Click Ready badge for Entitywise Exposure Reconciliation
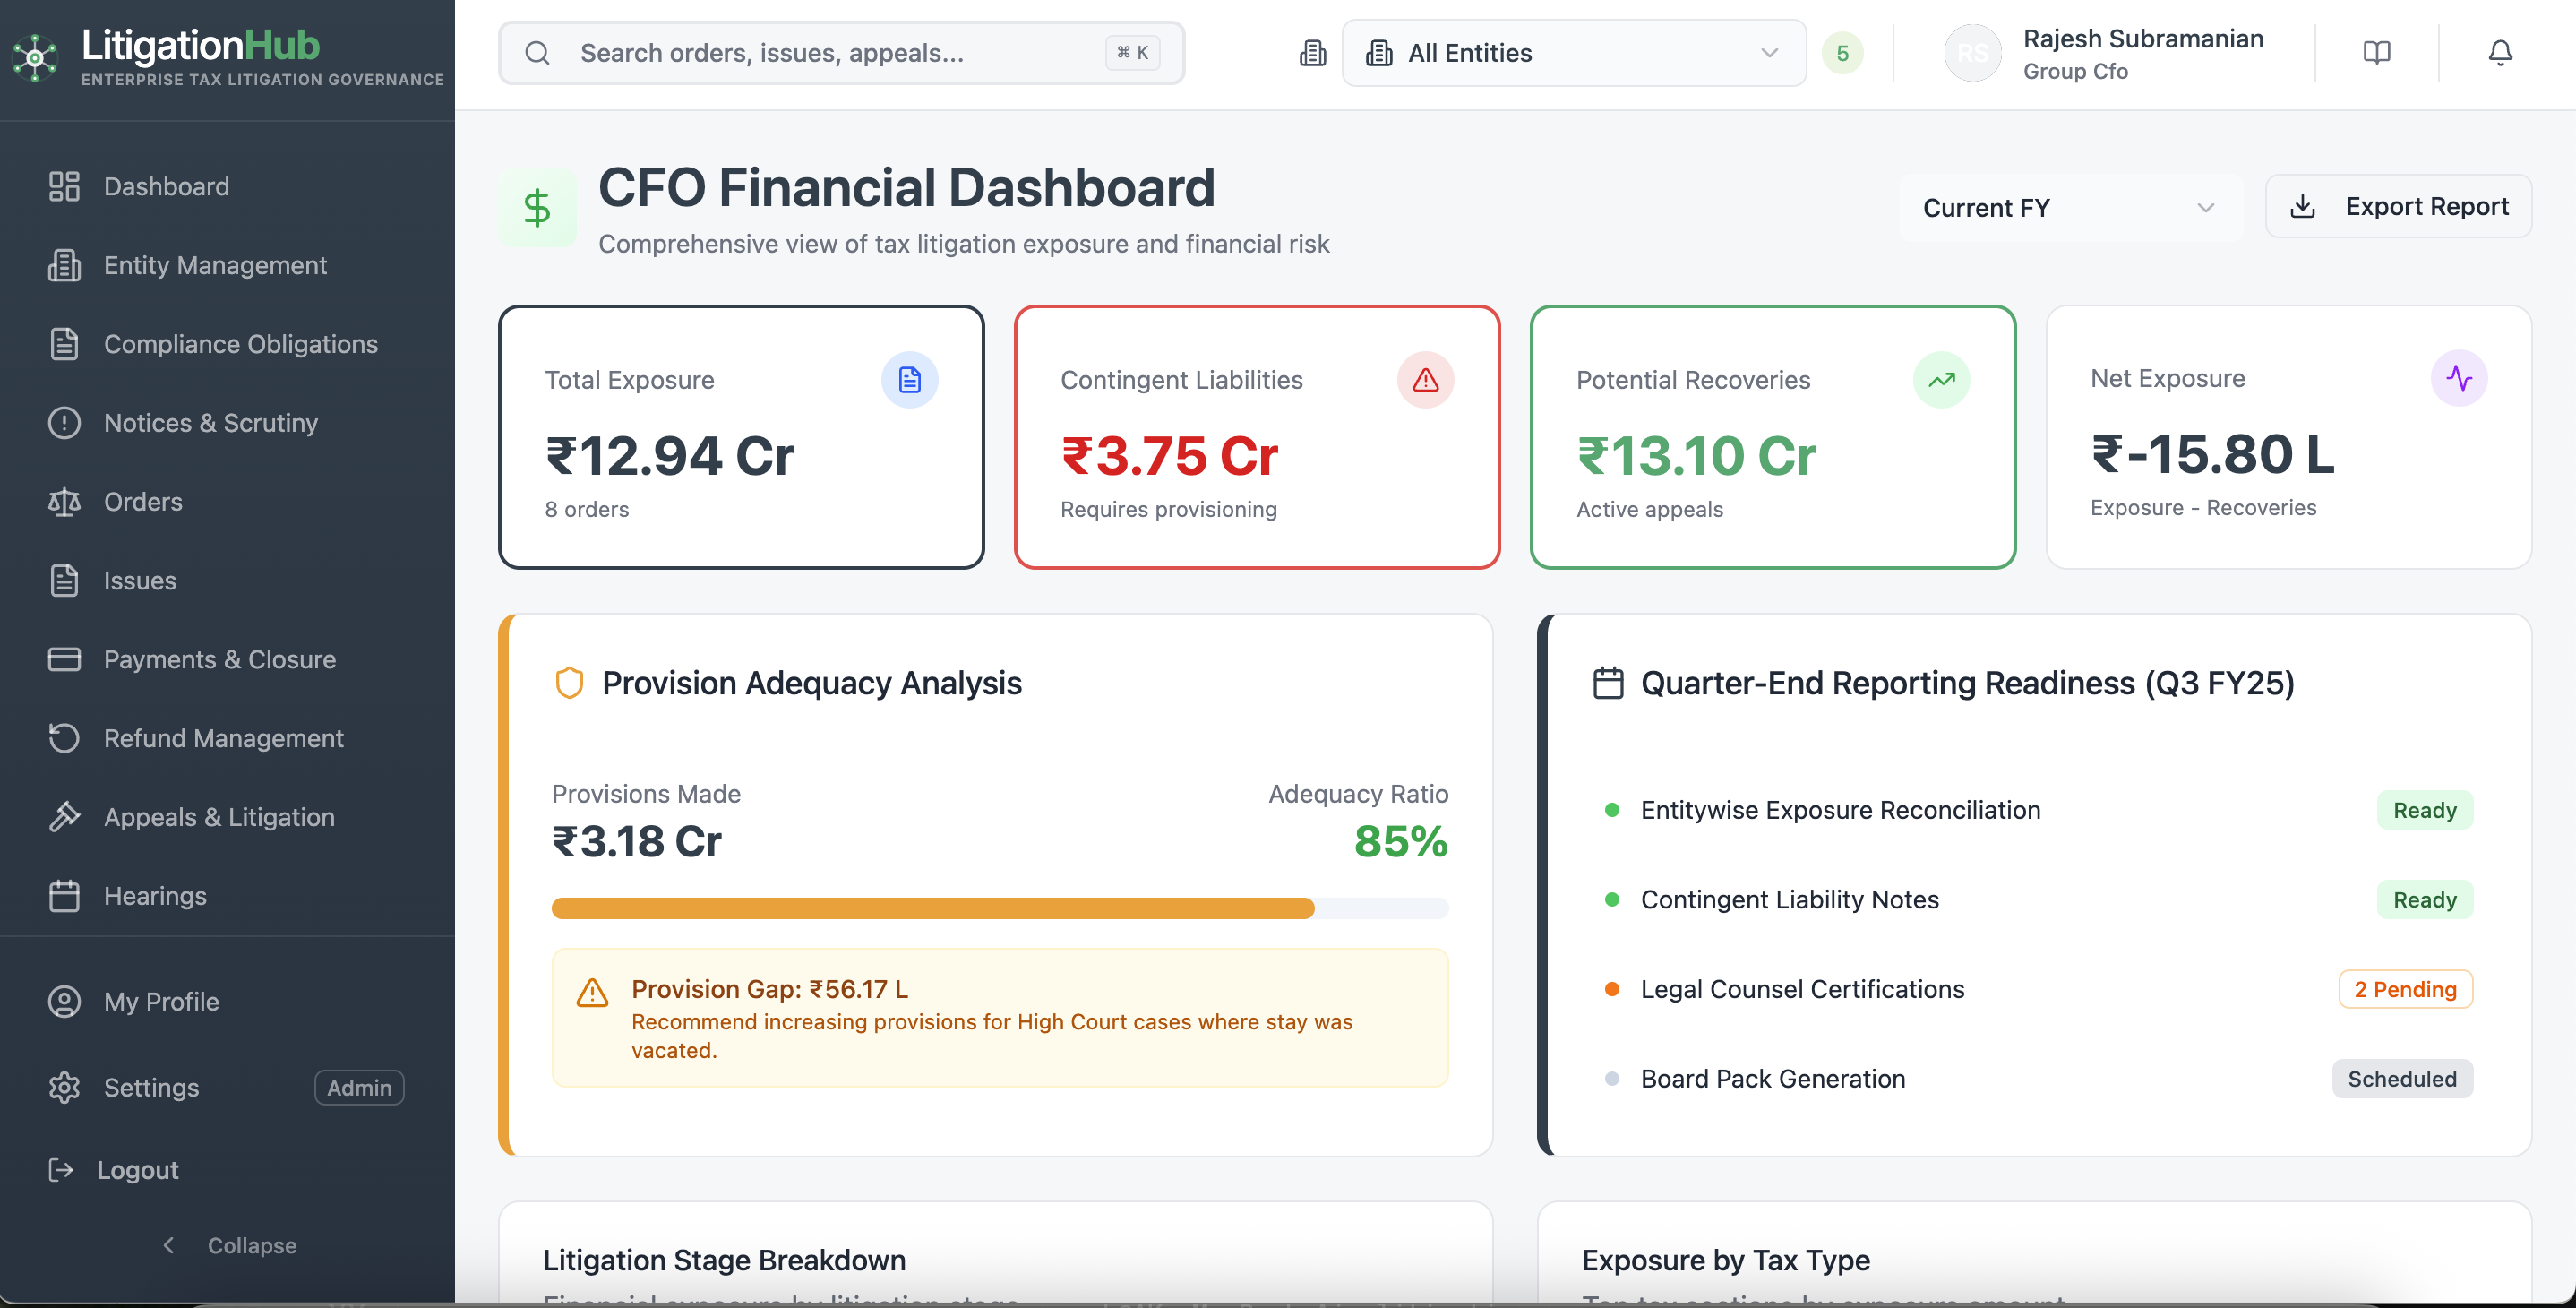Screen dimensions: 2576x1308 (2424, 810)
